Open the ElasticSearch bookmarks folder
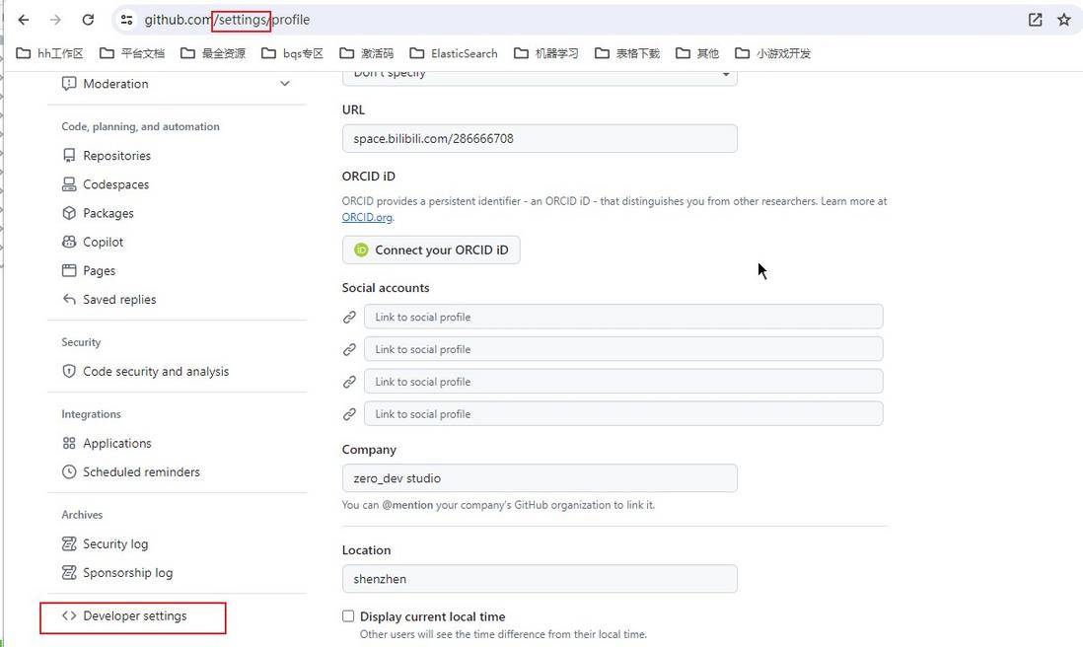 453,53
